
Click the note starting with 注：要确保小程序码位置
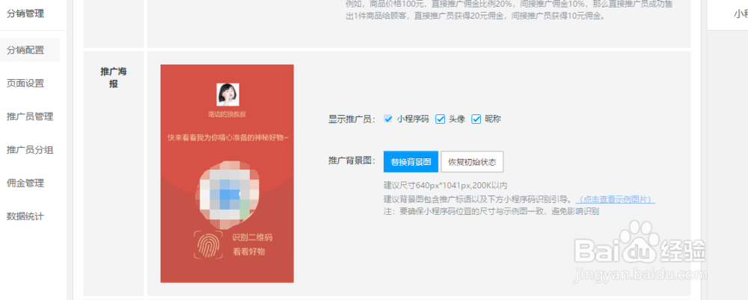491,211
